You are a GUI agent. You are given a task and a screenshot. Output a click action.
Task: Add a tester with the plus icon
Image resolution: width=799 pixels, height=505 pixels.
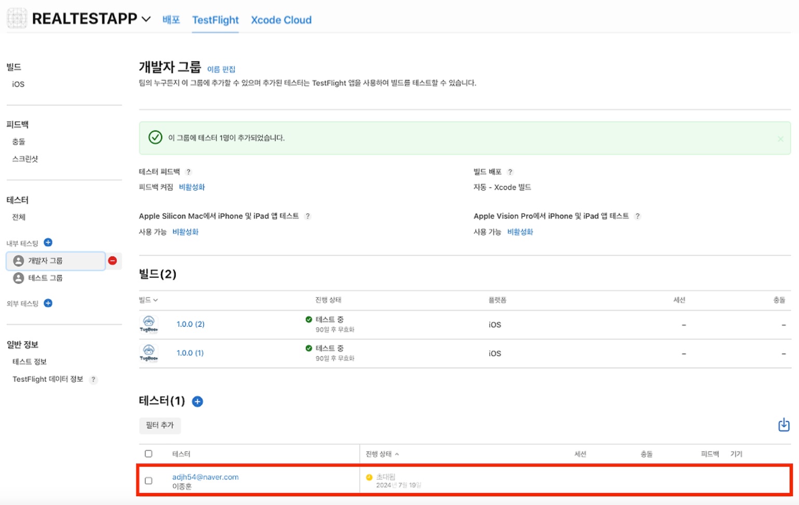coord(198,402)
